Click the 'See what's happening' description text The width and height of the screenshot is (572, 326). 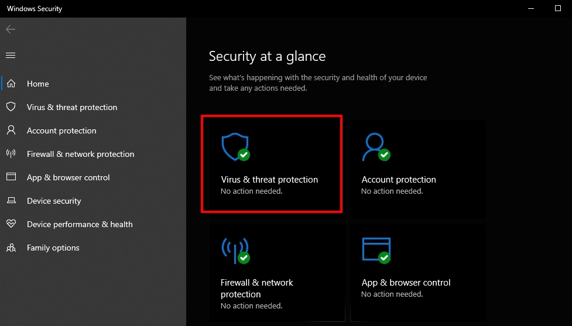click(318, 83)
